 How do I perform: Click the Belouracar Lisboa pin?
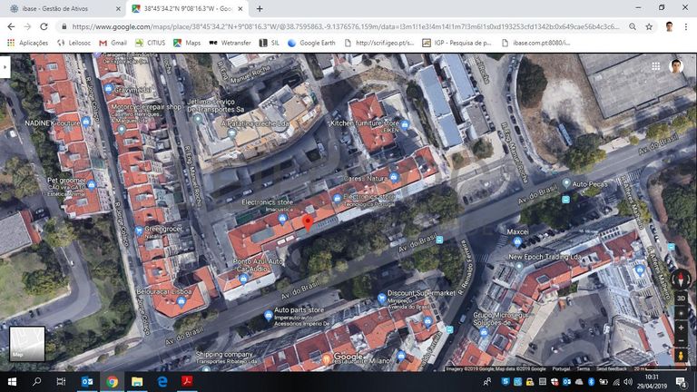[x=181, y=302]
